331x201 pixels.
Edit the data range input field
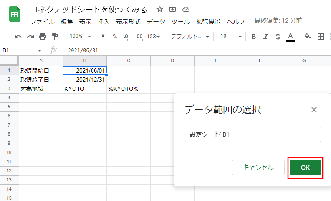pos(253,134)
